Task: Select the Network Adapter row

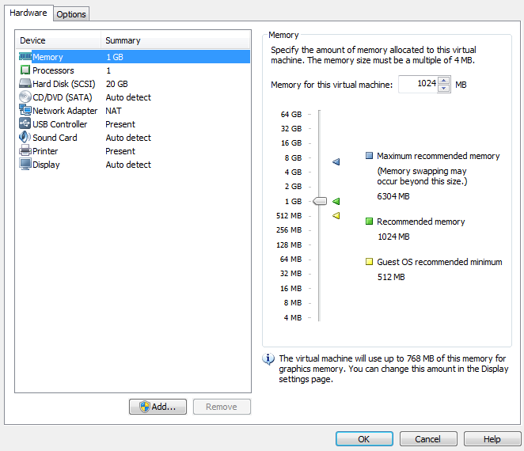Action: (133, 111)
